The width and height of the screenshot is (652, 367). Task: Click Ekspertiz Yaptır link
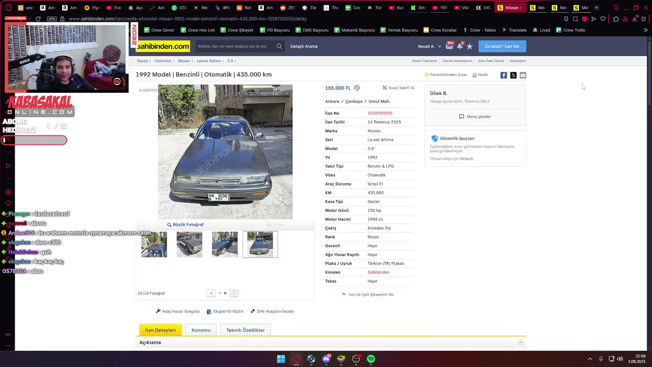225,311
